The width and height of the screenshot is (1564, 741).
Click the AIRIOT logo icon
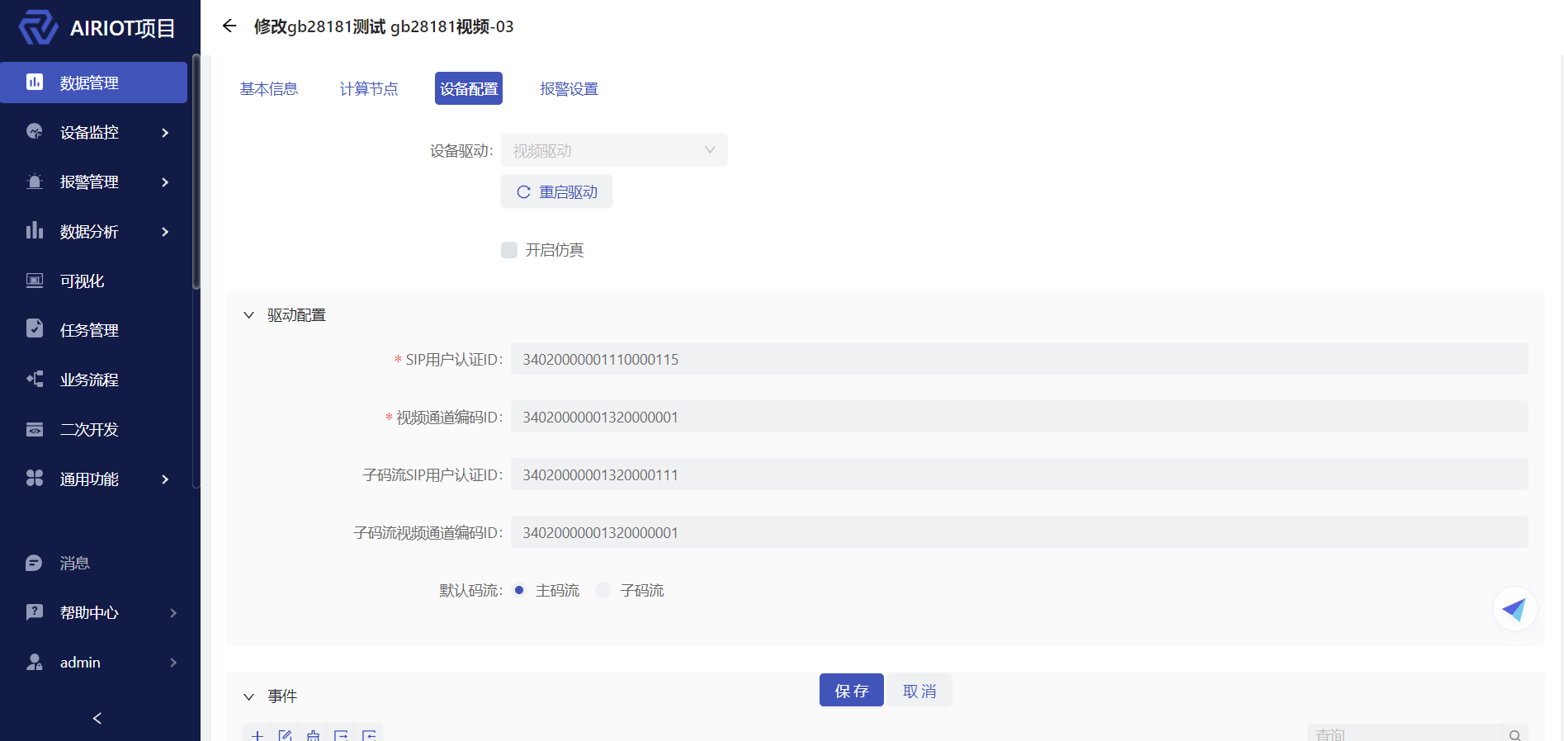(38, 27)
